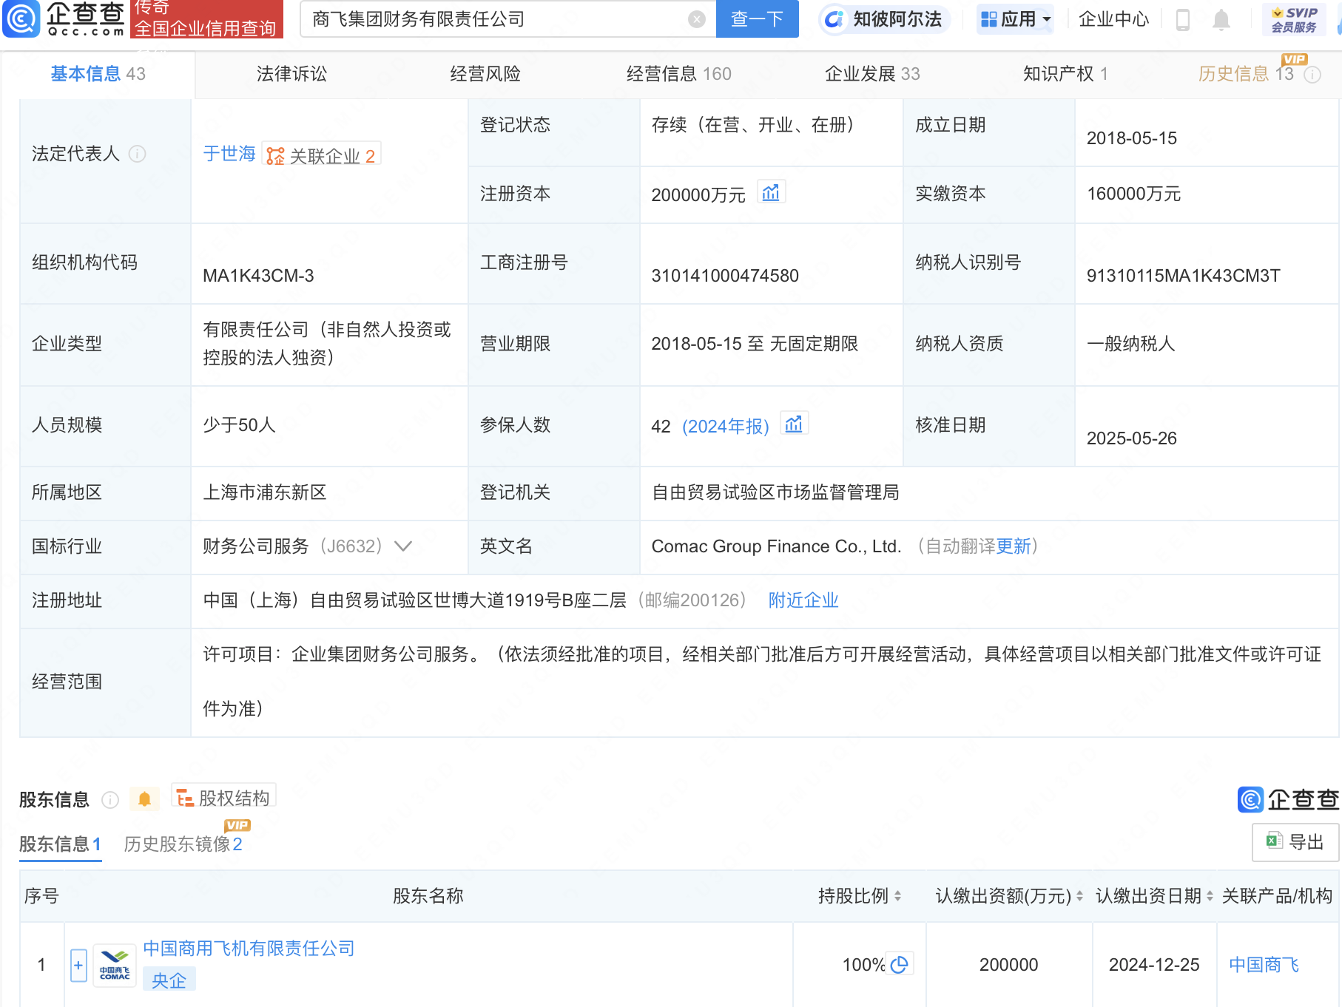Image resolution: width=1342 pixels, height=1007 pixels.
Task: Open 企业中心 link
Action: pos(1113,19)
